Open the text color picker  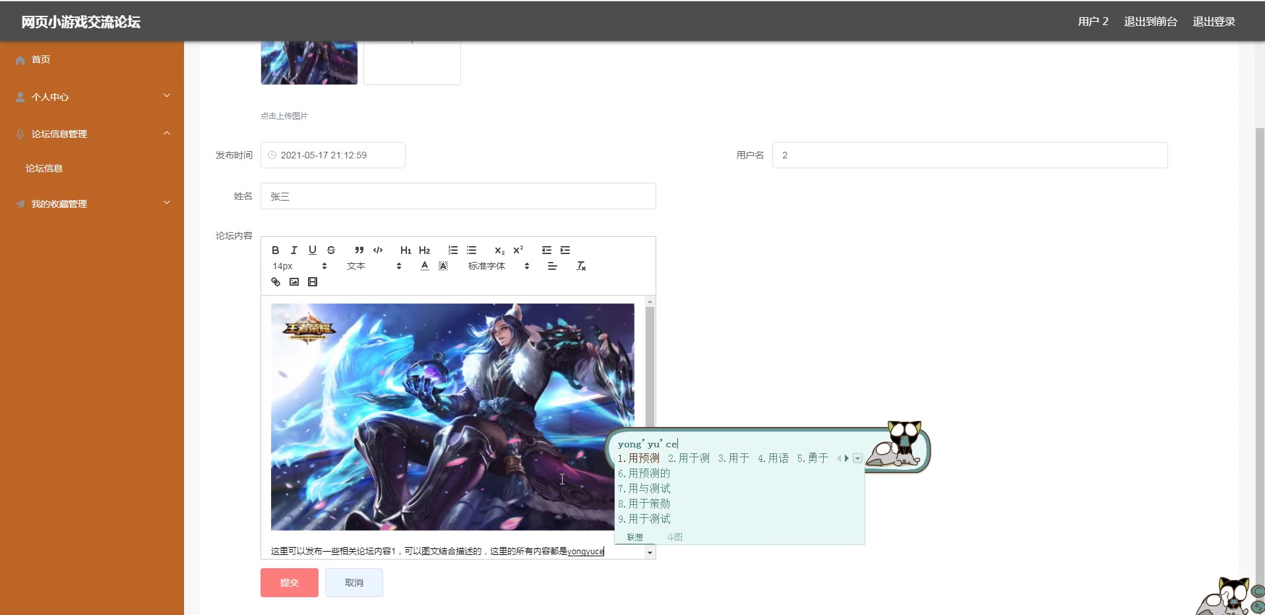pyautogui.click(x=425, y=266)
